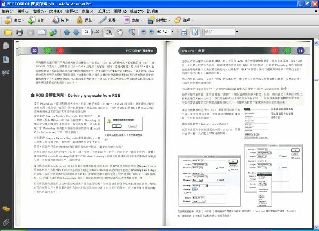Click the vertical scrollbar up arrow
Viewport: 319px width, 231px height.
[x=316, y=43]
